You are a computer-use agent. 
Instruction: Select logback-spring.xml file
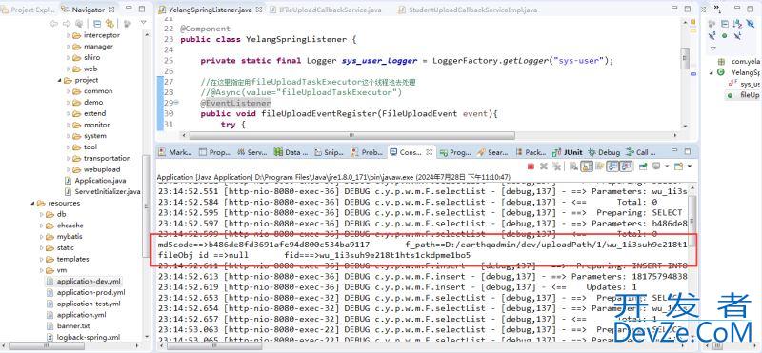[83, 337]
